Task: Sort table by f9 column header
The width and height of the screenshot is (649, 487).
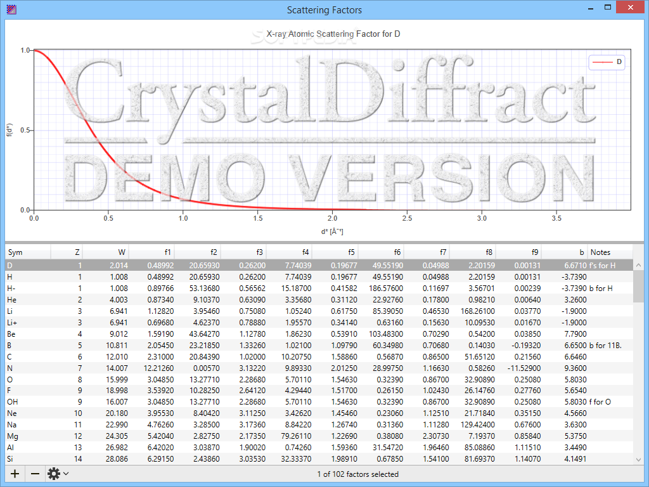Action: (x=519, y=252)
